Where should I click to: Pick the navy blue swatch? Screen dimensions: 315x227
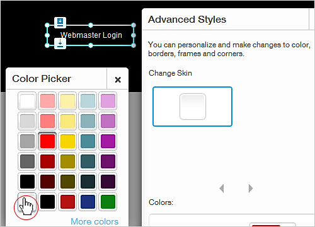coord(88,202)
